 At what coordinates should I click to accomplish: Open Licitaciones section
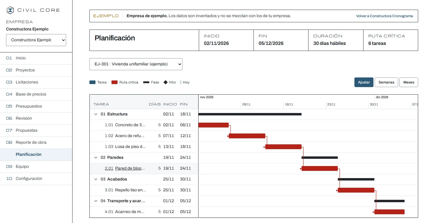click(x=36, y=82)
